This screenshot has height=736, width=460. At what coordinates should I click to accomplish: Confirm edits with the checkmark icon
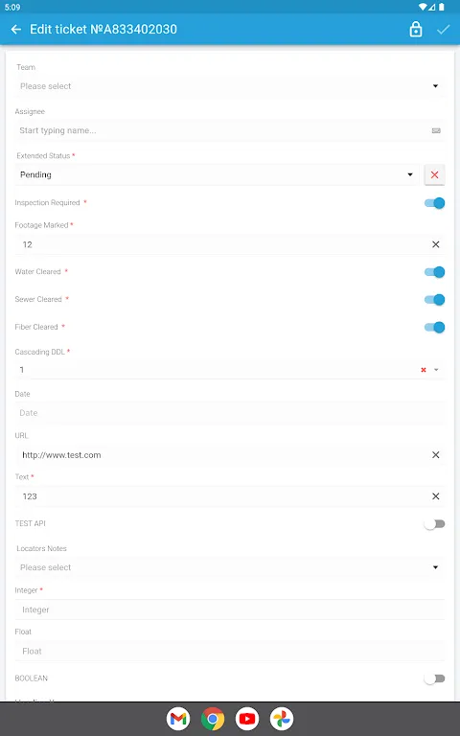pos(443,30)
